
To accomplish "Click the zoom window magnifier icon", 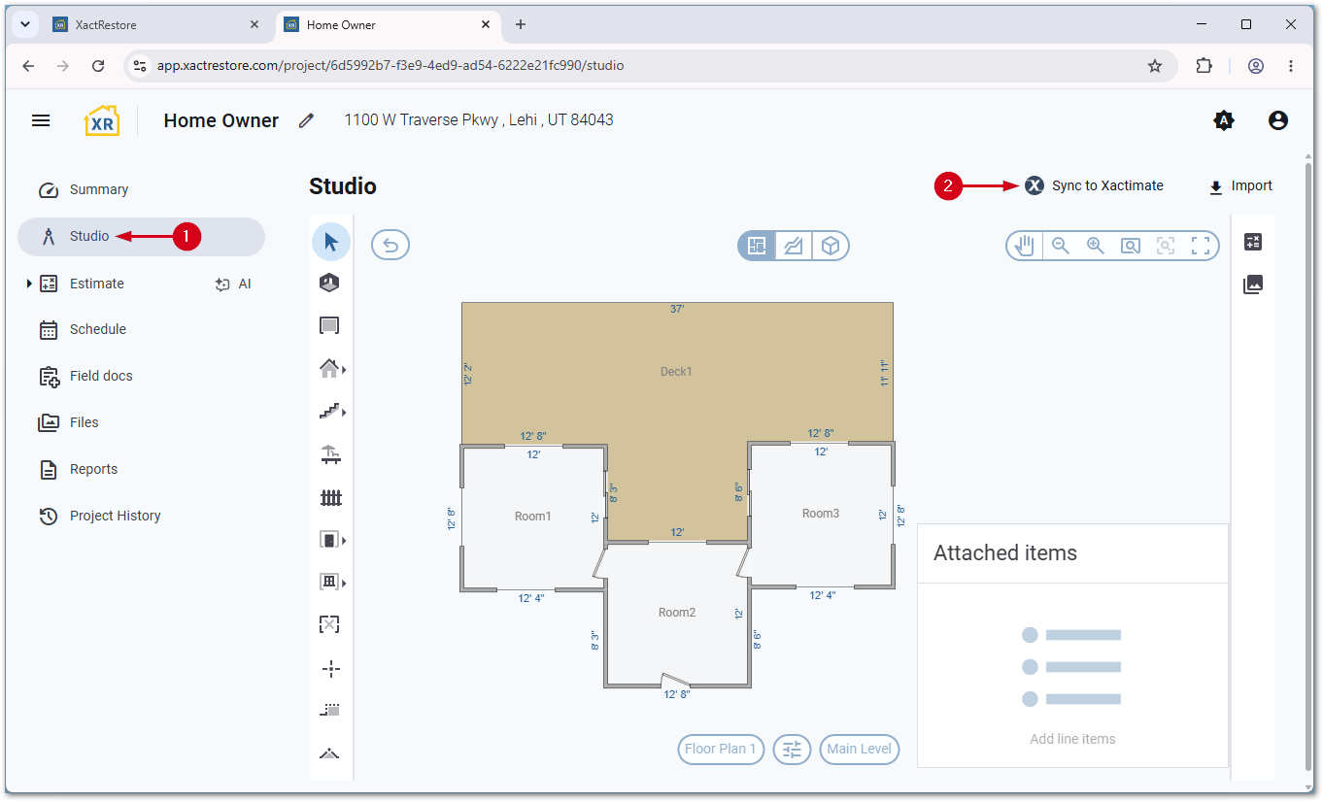I will click(1131, 246).
